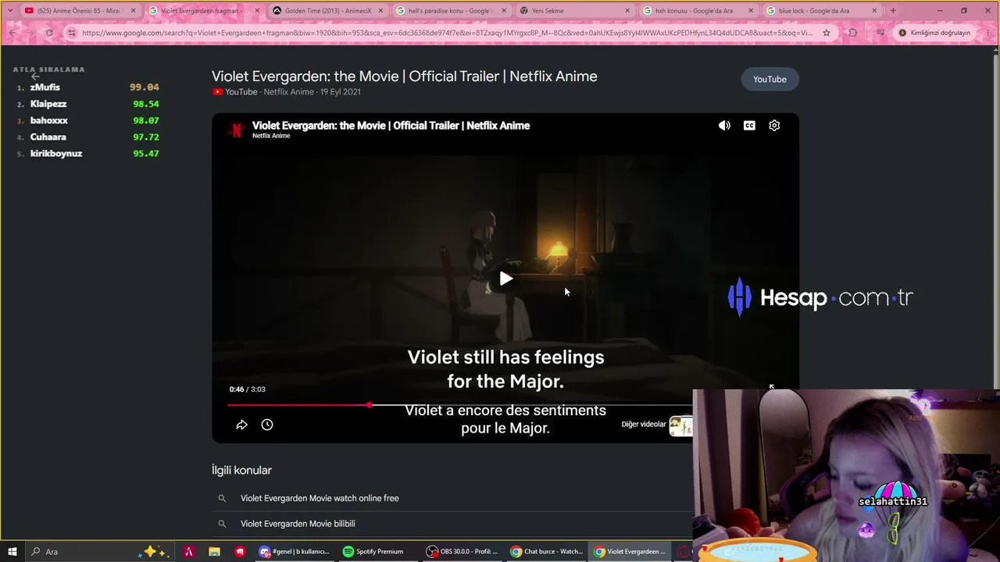
Task: Click the 'YouTube' source label under the title
Action: click(x=241, y=92)
